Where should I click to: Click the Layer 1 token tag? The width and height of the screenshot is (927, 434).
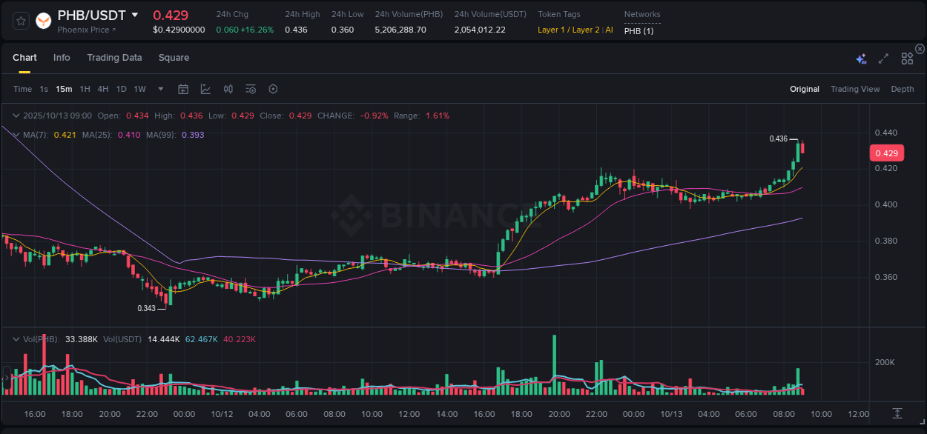(x=552, y=30)
